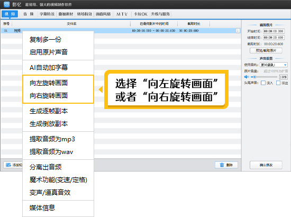The image size is (291, 217).
Task: Choose 向右旋转画面 from context menu
Action: point(49,95)
